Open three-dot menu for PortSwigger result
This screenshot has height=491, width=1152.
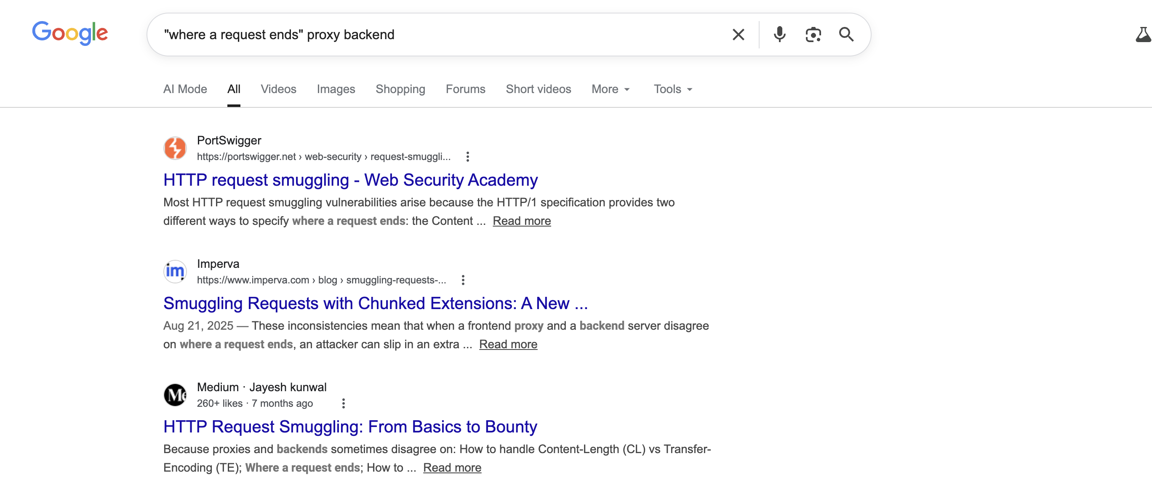click(467, 157)
